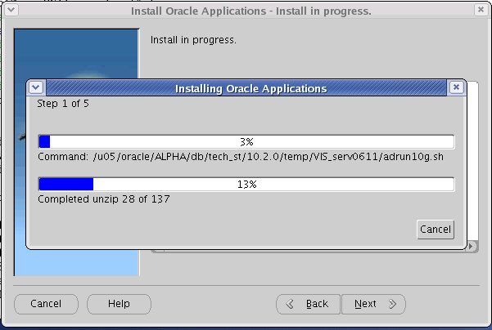This screenshot has width=492, height=330.
Task: Click the horizontal scrollbar right arrow
Action: pyautogui.click(x=471, y=247)
